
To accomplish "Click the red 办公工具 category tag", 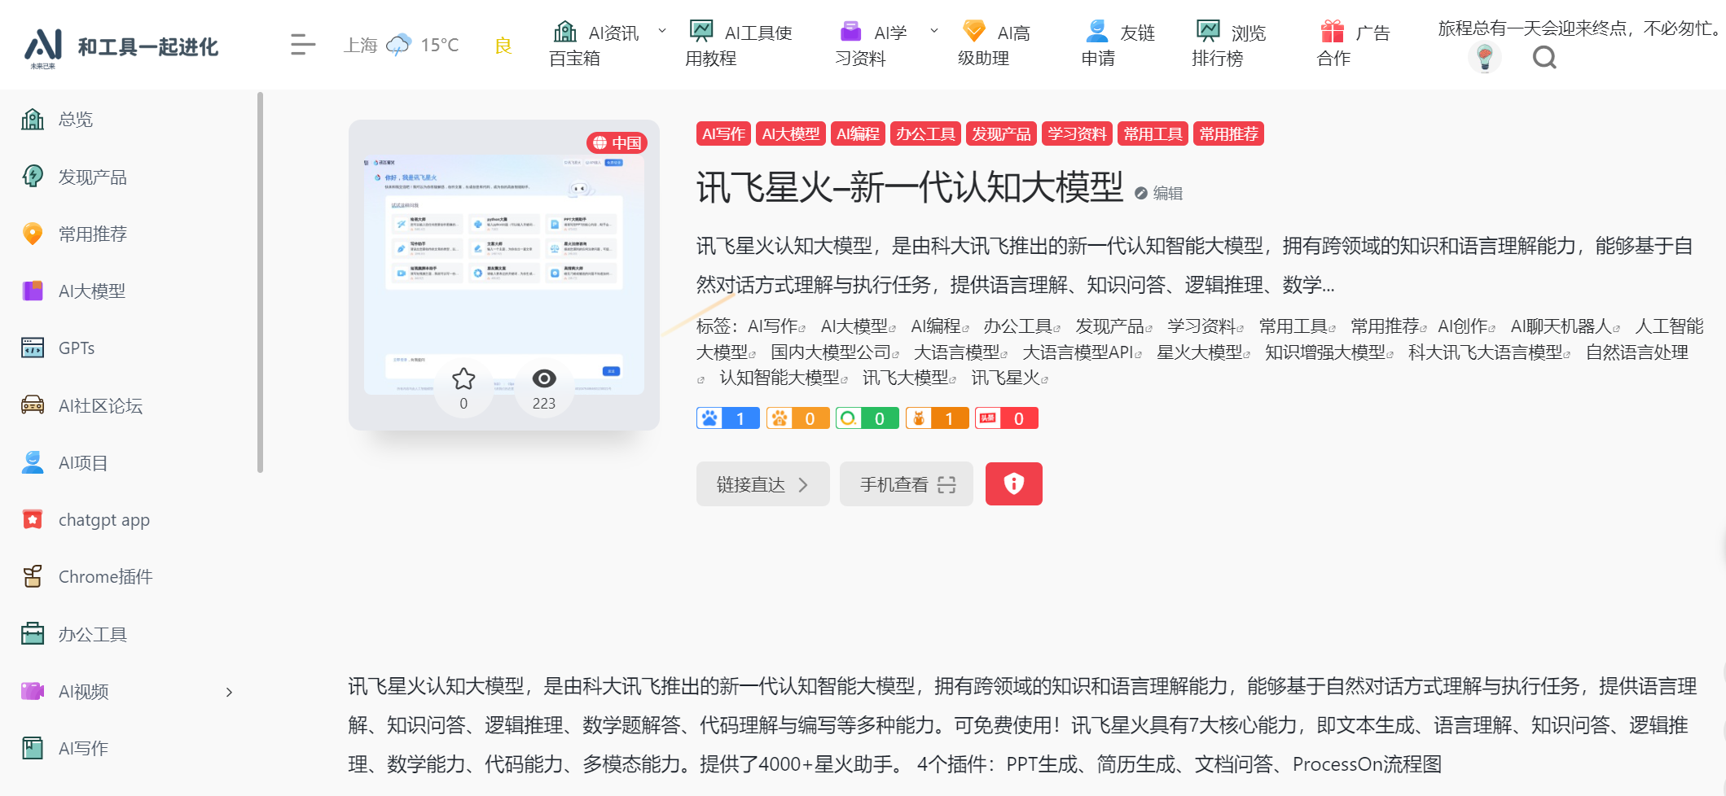I will click(x=925, y=133).
